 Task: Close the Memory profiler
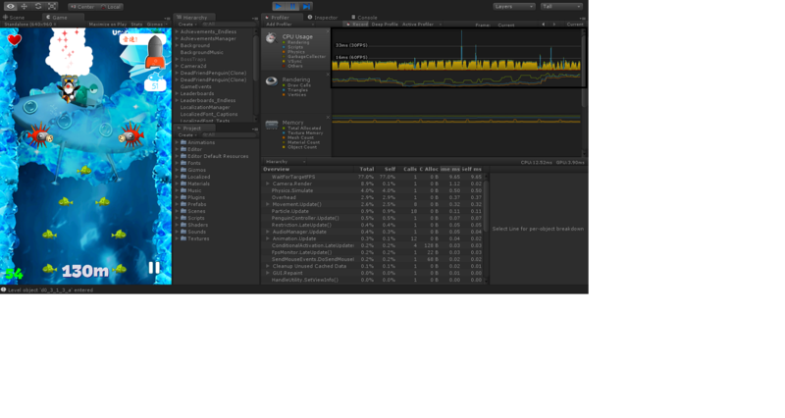pyautogui.click(x=328, y=118)
